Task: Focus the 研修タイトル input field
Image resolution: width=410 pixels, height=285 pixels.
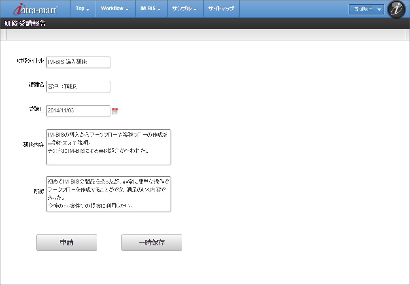Action: pos(78,62)
